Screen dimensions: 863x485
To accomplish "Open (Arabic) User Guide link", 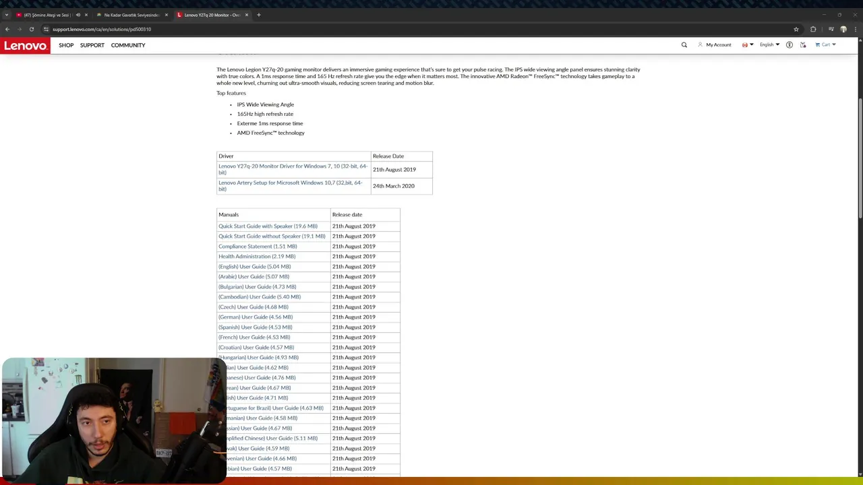I will pos(254,277).
